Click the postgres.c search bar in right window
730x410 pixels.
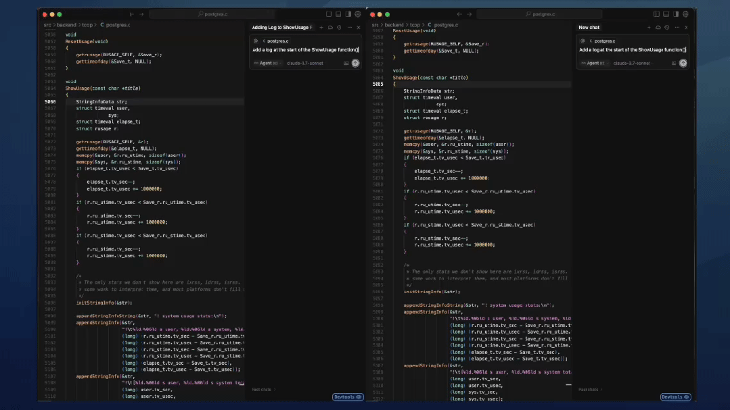pyautogui.click(x=541, y=14)
